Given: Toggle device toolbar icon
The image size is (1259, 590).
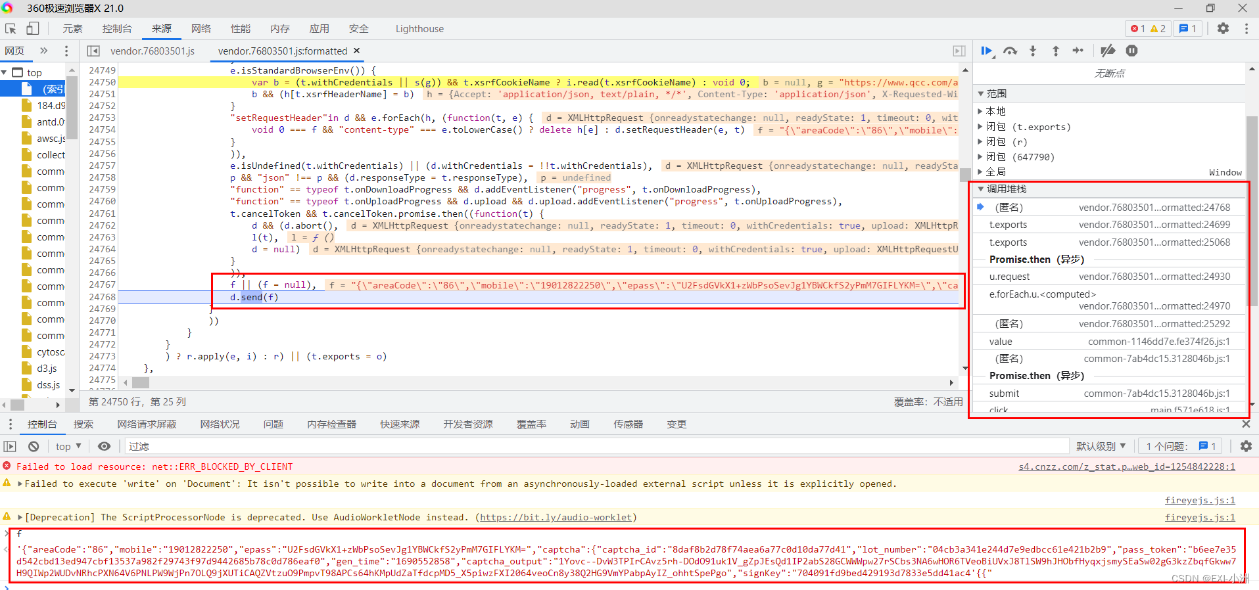Looking at the screenshot, I should (33, 28).
